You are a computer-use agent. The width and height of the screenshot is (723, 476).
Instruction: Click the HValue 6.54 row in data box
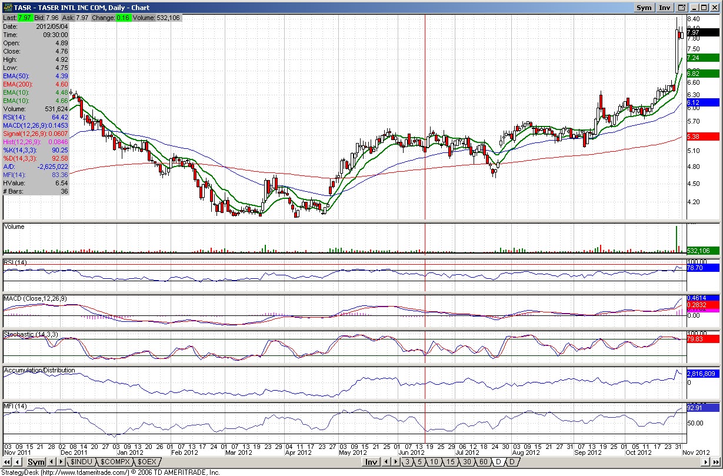(36, 183)
